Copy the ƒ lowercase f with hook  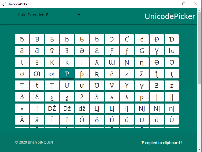coord(127,51)
